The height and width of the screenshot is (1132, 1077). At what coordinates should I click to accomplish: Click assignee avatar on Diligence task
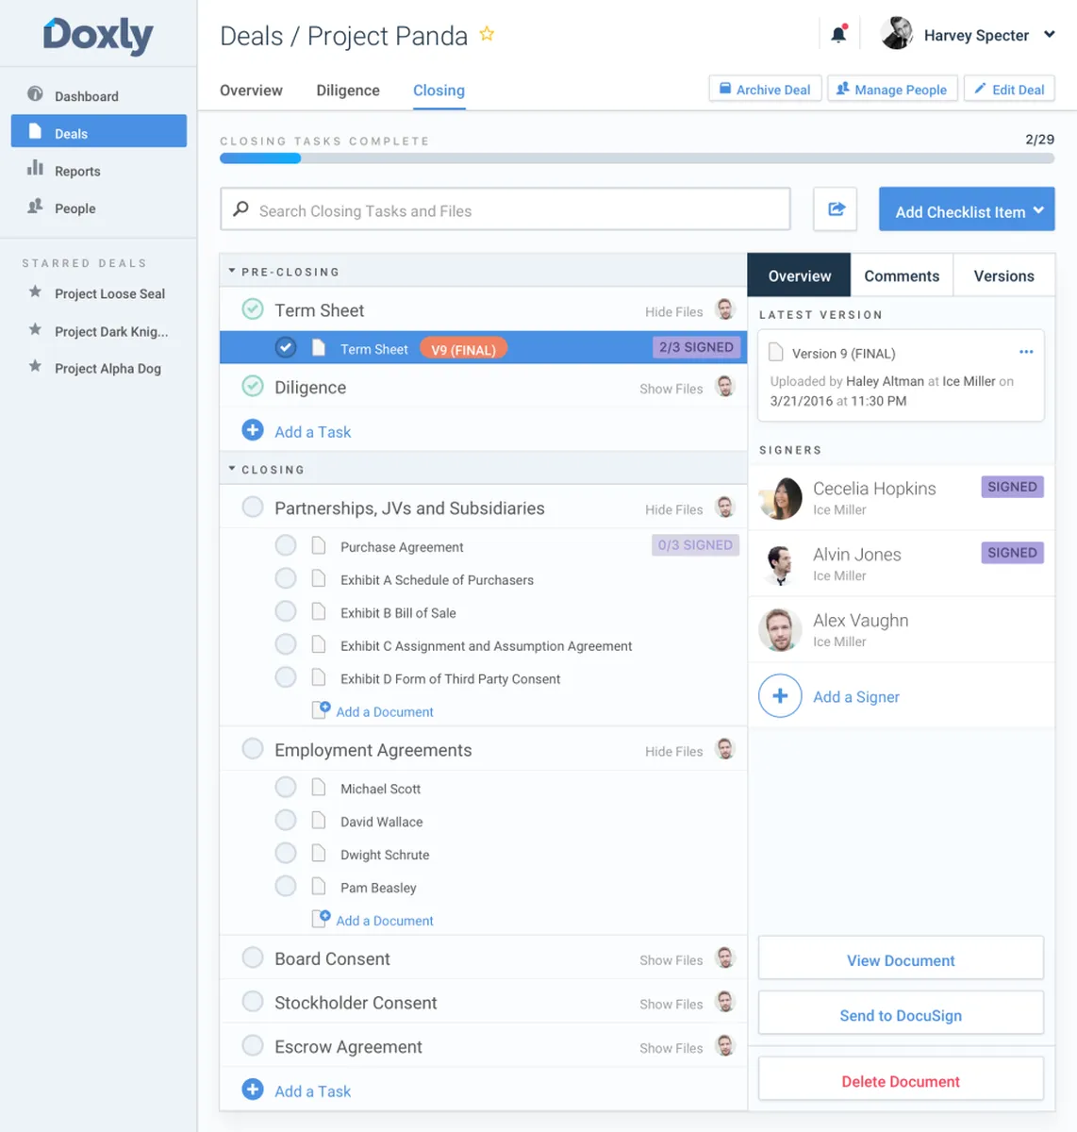(x=725, y=386)
